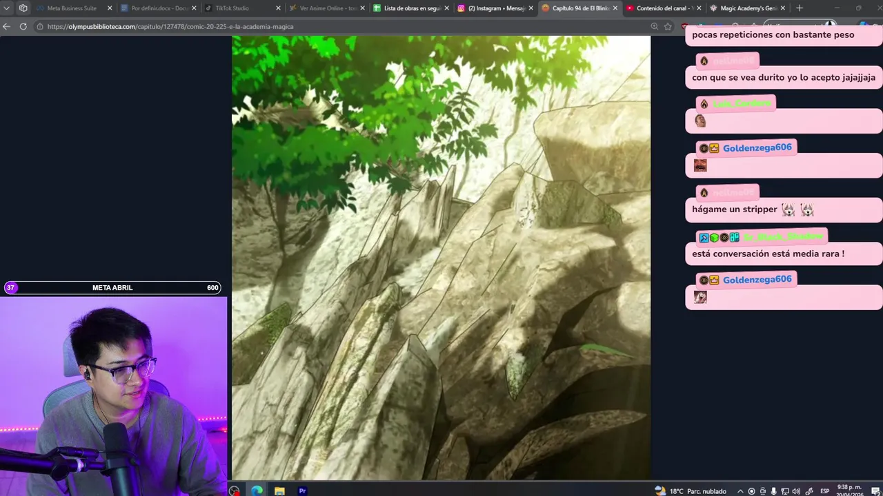
Task: Close the Instagram tab
Action: point(530,8)
